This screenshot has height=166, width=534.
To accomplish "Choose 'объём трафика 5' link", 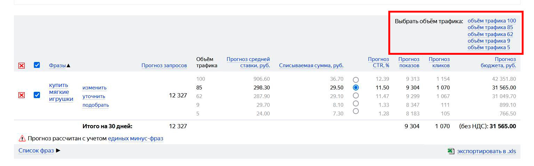I will (x=489, y=47).
